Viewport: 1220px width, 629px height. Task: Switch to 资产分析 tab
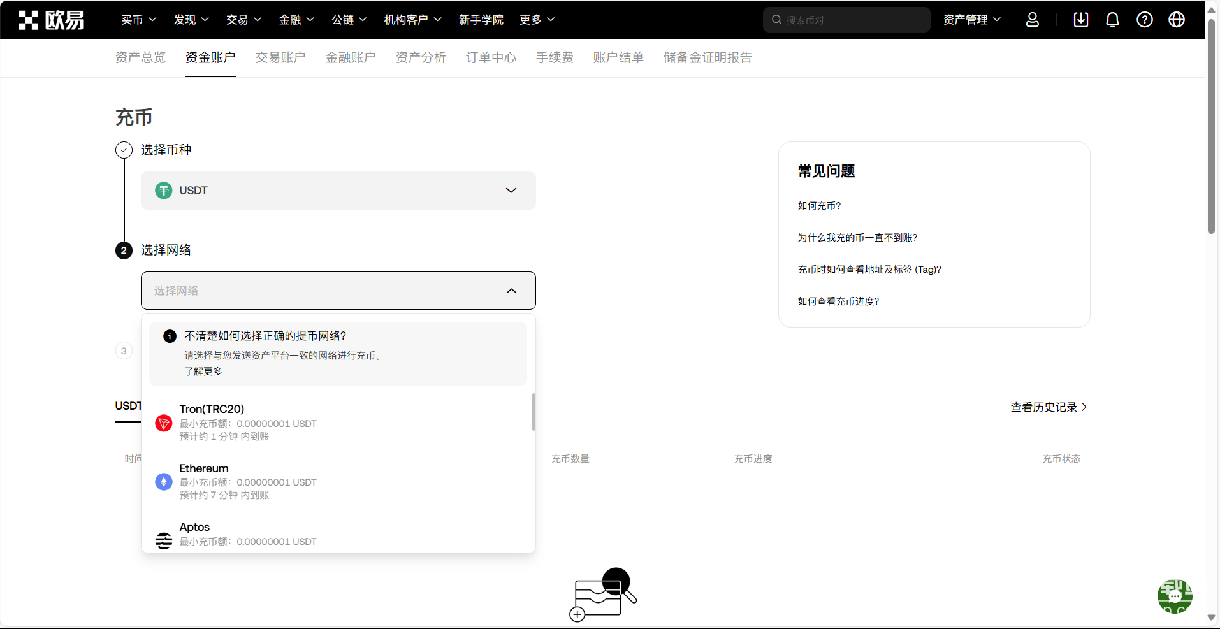pos(421,57)
